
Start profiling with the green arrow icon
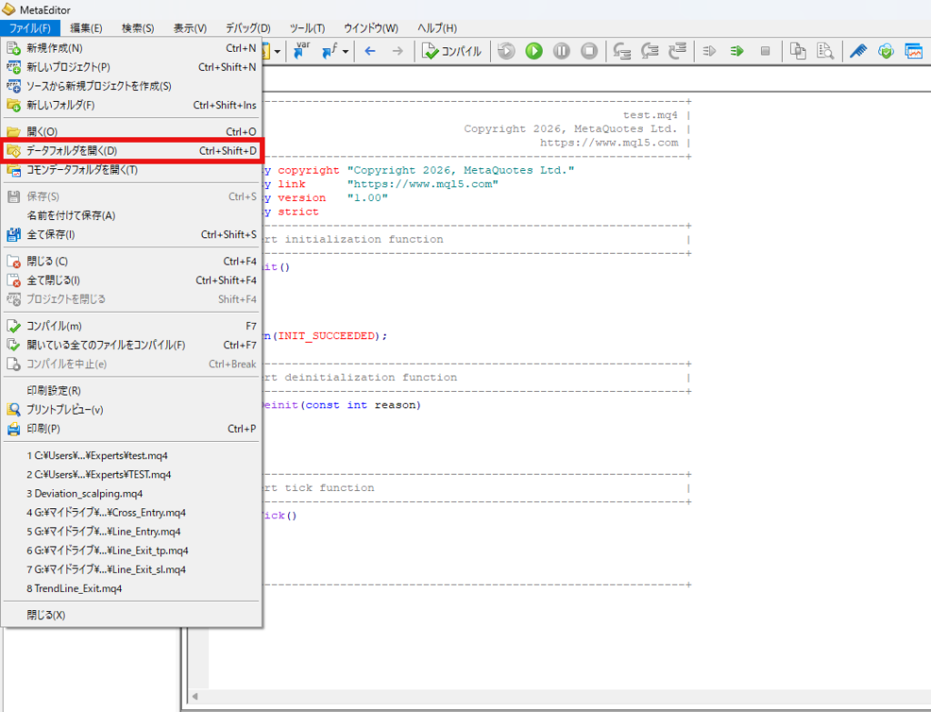click(x=736, y=51)
